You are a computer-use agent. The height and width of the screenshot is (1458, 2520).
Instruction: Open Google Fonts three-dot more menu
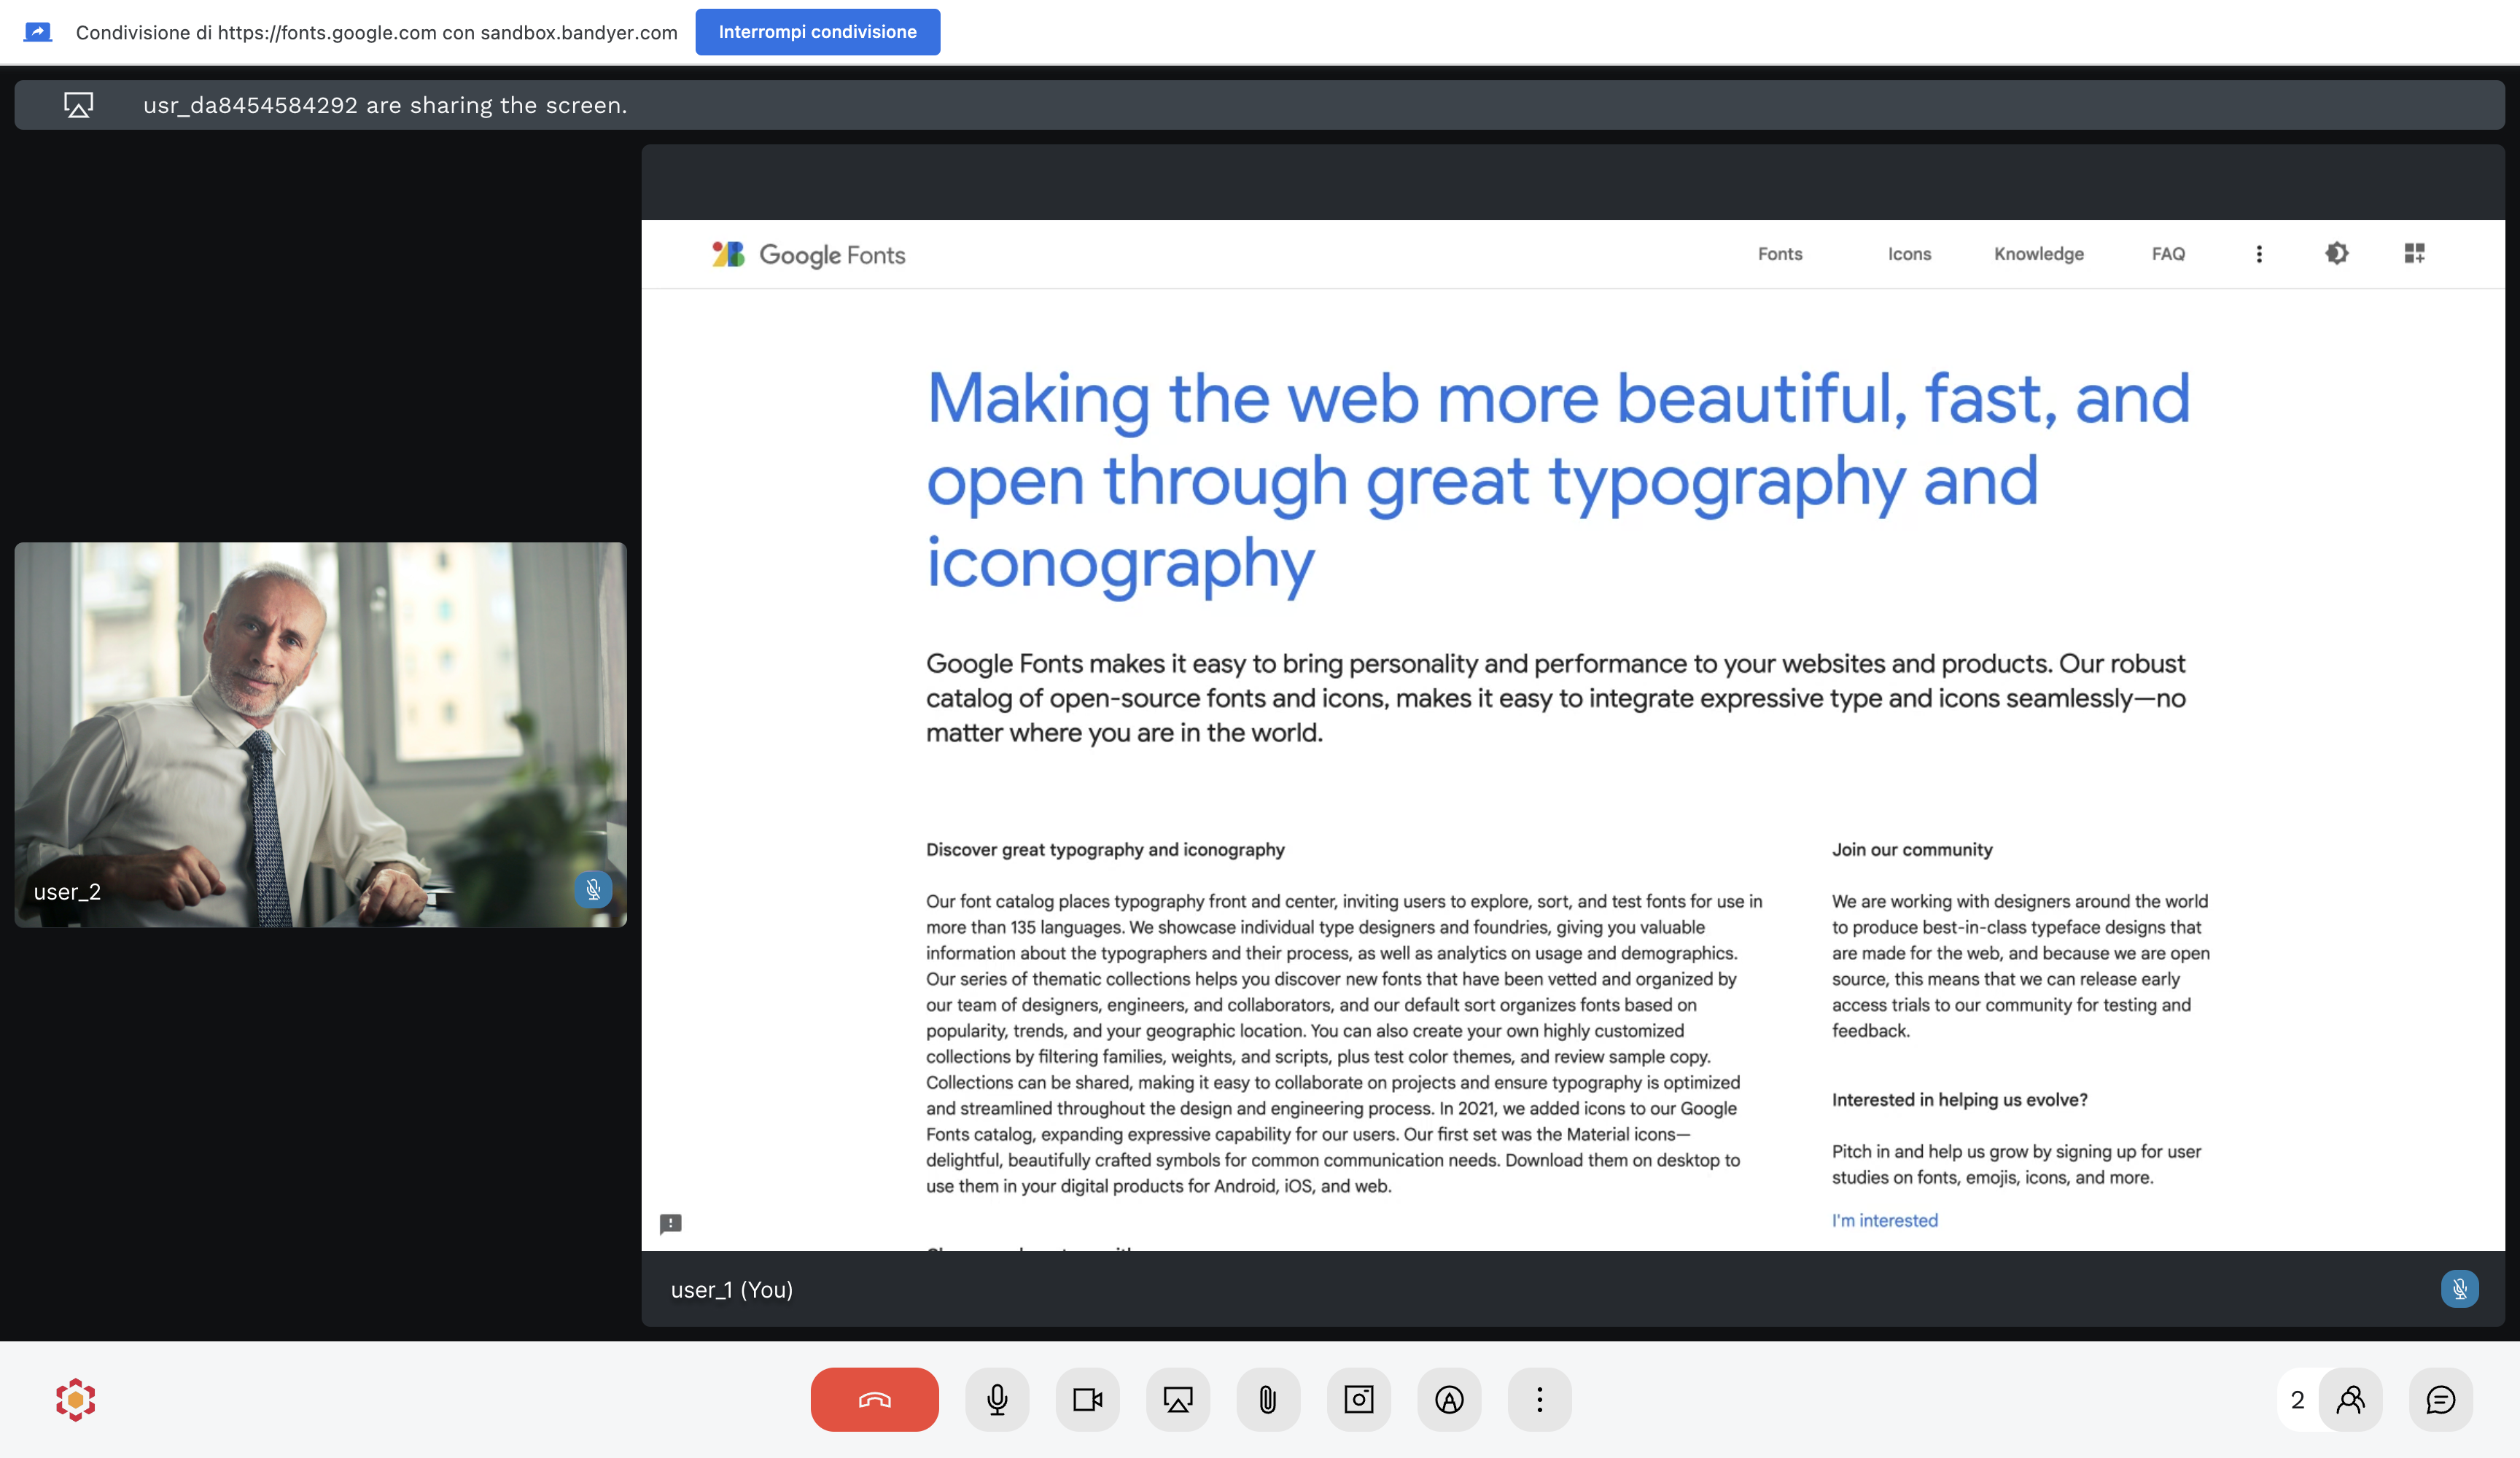pyautogui.click(x=2258, y=254)
